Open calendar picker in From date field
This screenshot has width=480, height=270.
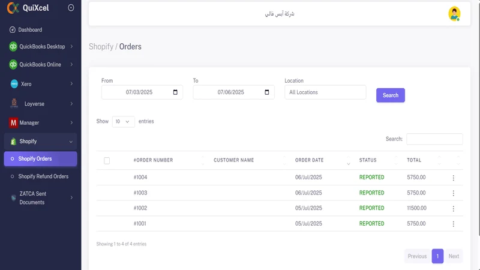click(x=175, y=92)
